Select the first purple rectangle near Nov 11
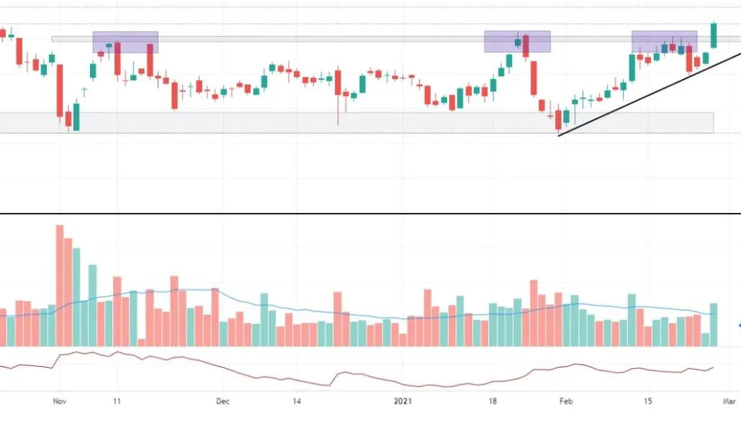The height and width of the screenshot is (423, 741). [125, 42]
